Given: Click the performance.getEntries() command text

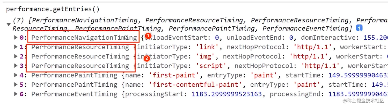Looking at the screenshot, I should [53, 10].
